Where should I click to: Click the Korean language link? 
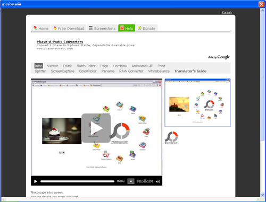pyautogui.click(x=227, y=12)
